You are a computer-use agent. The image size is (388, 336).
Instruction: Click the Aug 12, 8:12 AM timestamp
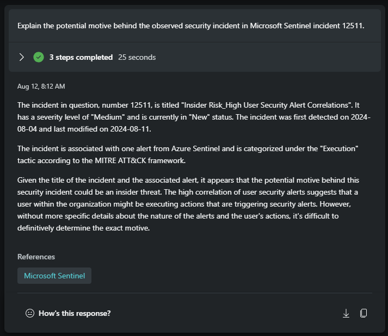pos(41,86)
